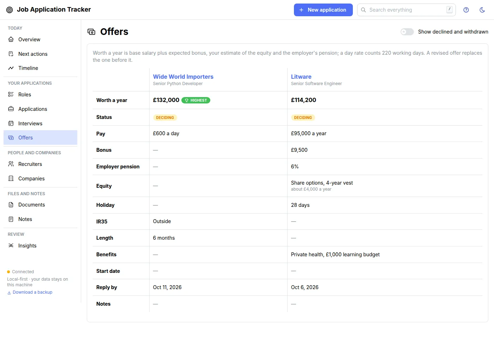This screenshot has width=494, height=353.
Task: Click the Notes page icon
Action: 11,219
